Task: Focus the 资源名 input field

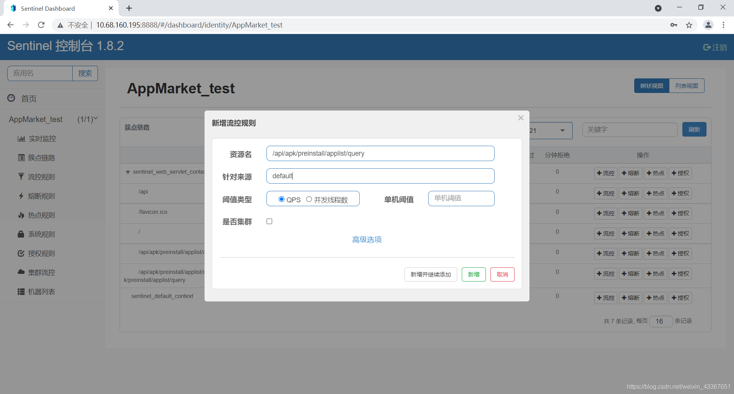Action: pos(380,153)
